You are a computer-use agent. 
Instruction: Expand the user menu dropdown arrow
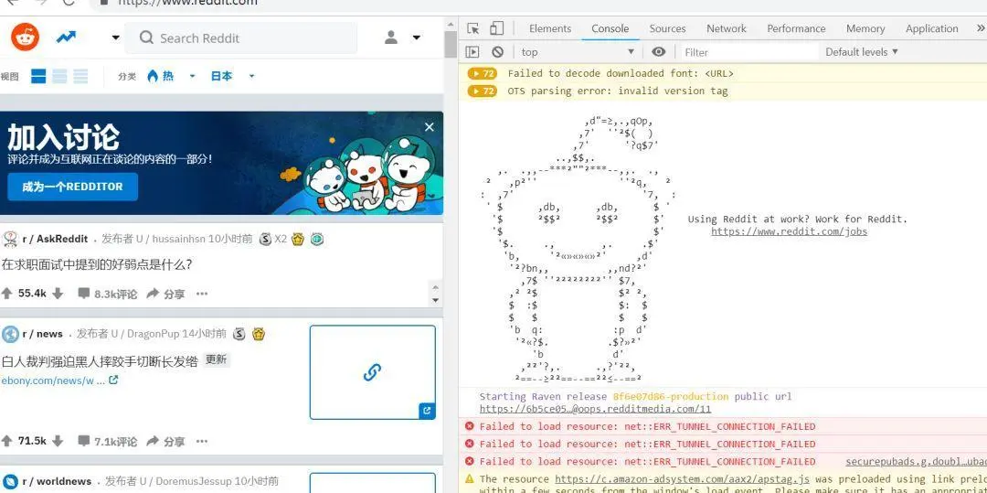click(416, 38)
